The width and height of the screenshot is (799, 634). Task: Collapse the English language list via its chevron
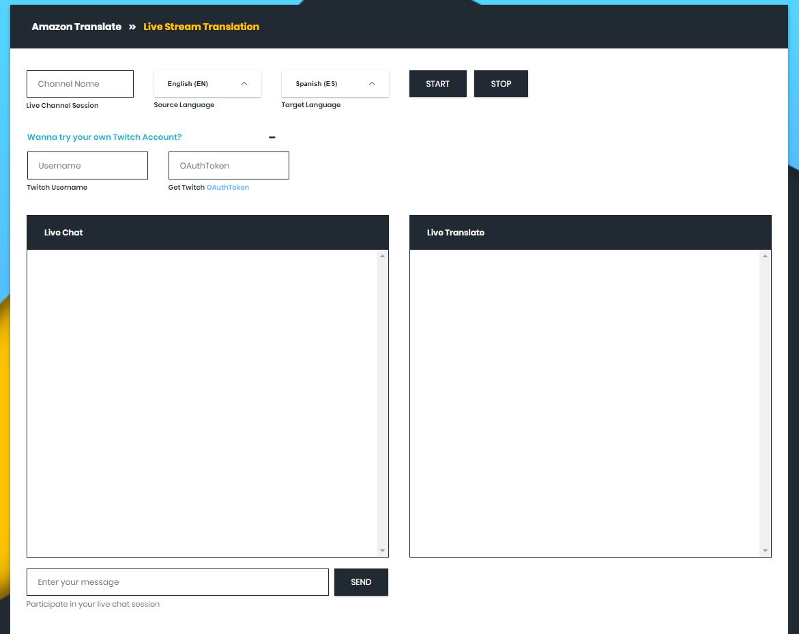[244, 83]
